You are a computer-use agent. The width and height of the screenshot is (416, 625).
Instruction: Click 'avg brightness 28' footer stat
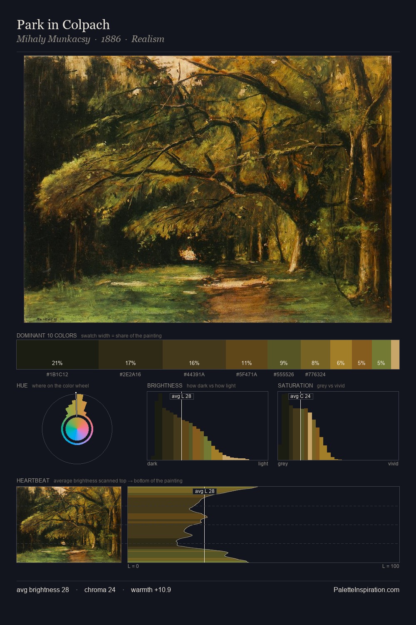click(x=43, y=590)
